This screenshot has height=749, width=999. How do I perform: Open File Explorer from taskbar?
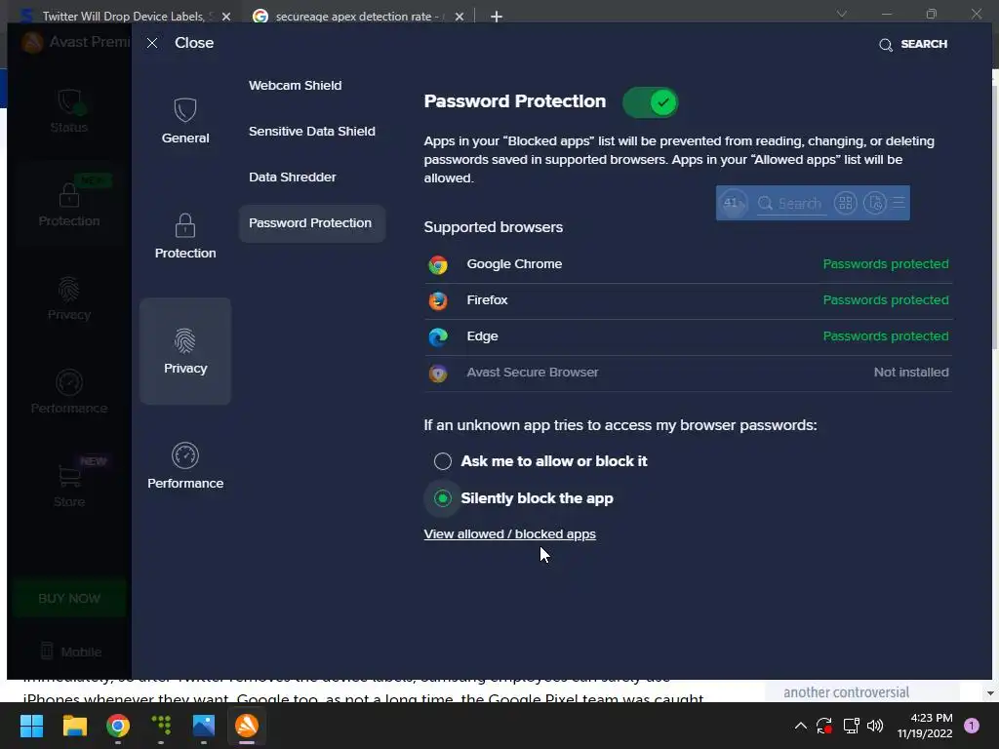(74, 726)
